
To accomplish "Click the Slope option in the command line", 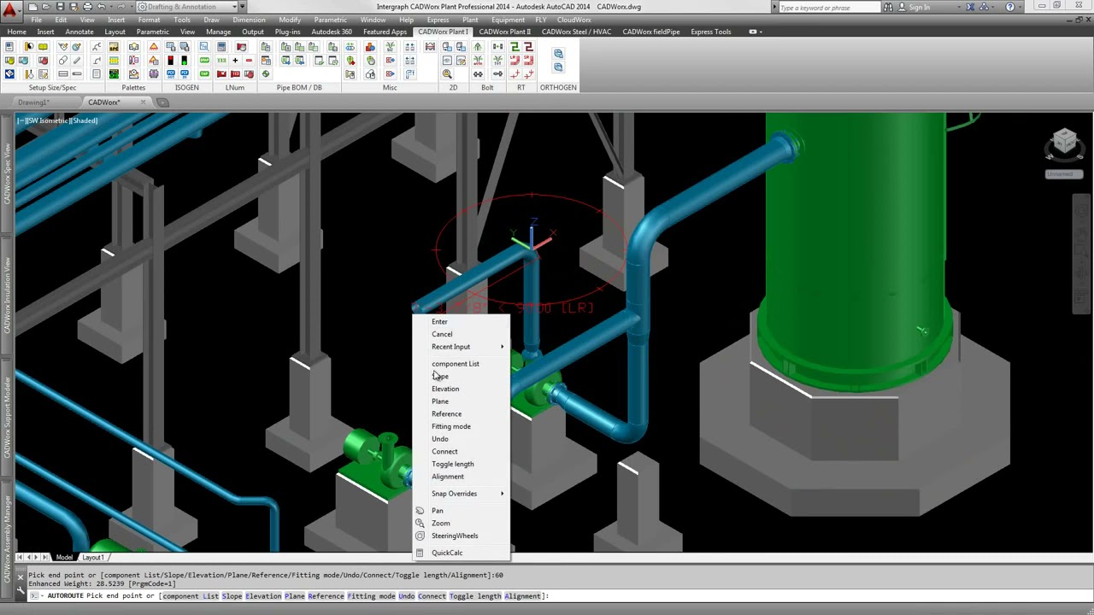I will point(232,596).
